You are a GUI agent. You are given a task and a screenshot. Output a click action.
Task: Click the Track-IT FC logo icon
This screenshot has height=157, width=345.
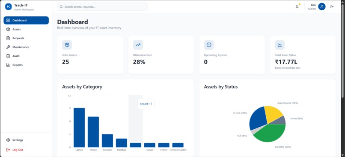(9, 6)
